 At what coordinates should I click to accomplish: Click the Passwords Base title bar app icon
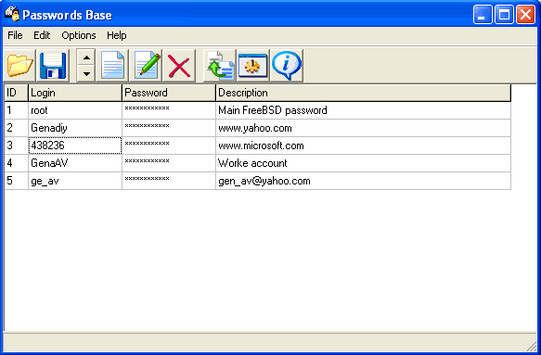[x=12, y=14]
